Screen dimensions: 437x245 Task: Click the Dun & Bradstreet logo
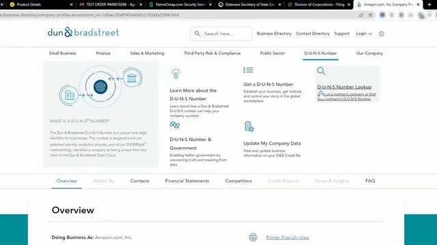click(x=83, y=32)
